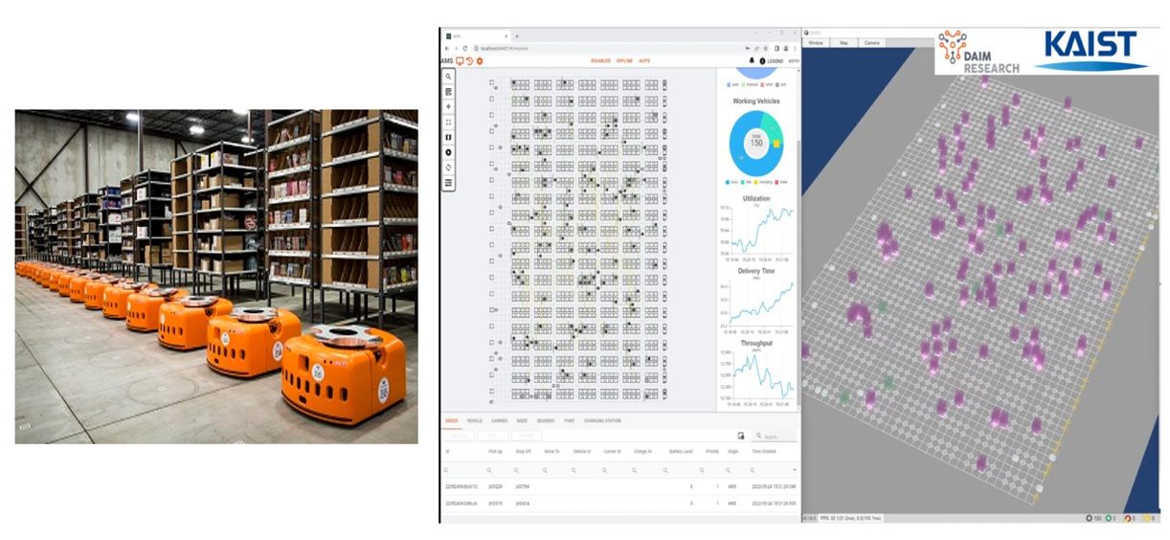This screenshot has width=1170, height=540.
Task: Click the Window menu button
Action: click(x=816, y=43)
